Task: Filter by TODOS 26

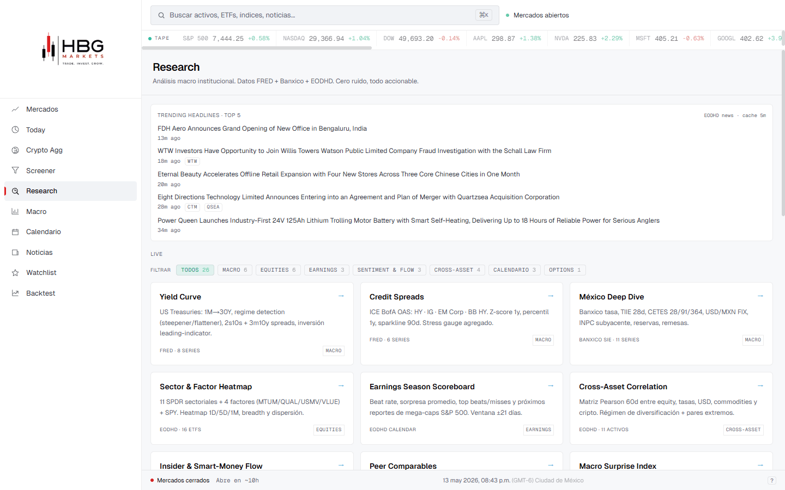Action: coord(195,270)
